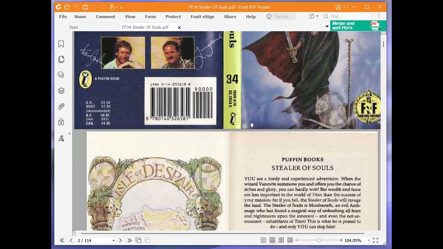The image size is (443, 249).
Task: Expand the advanced search dropdown arrow
Action: (x=317, y=16)
